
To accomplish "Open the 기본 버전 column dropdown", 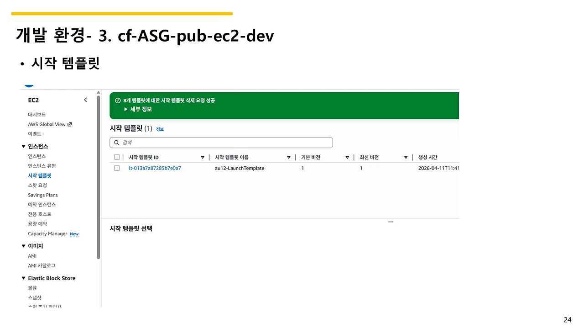I will tap(347, 157).
